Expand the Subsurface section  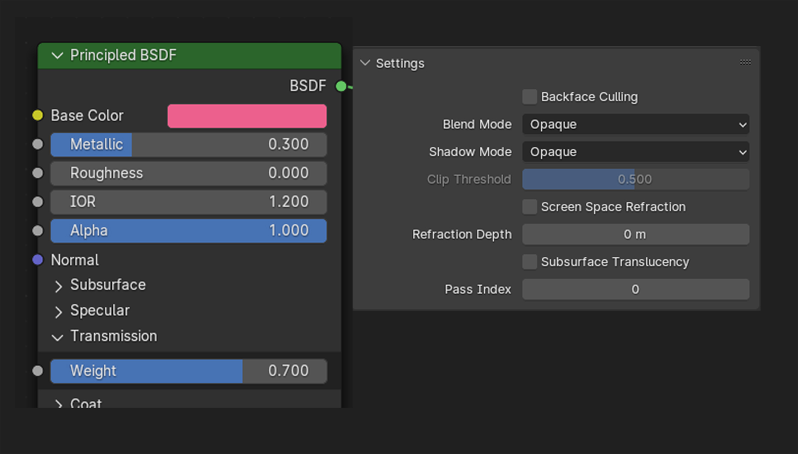pos(59,286)
